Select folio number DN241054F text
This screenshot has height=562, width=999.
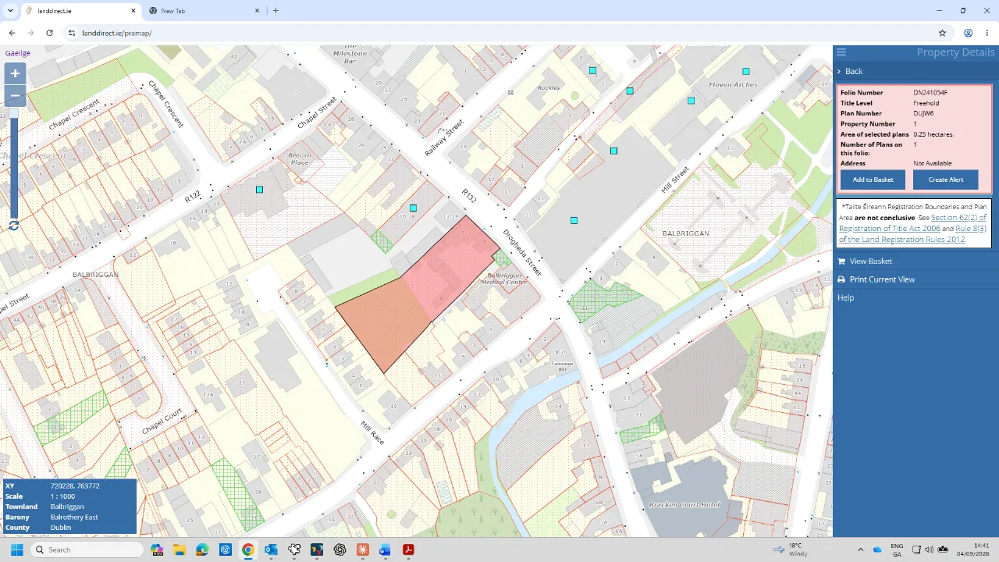pos(930,93)
